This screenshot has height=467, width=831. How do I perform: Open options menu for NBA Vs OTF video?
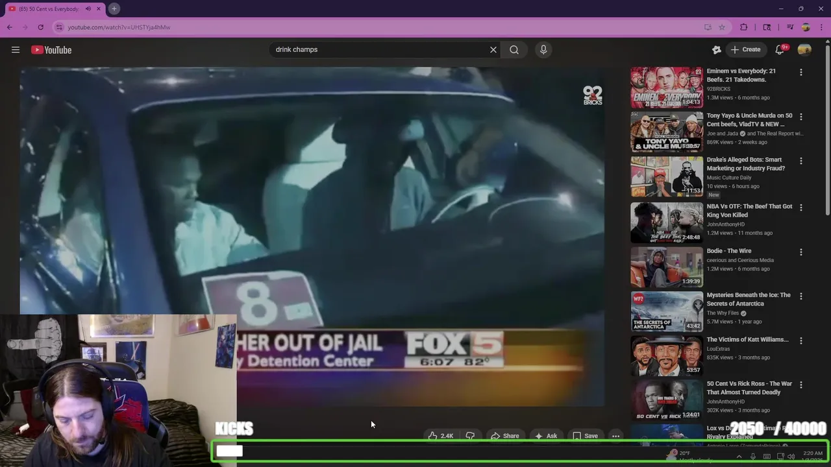click(x=801, y=208)
